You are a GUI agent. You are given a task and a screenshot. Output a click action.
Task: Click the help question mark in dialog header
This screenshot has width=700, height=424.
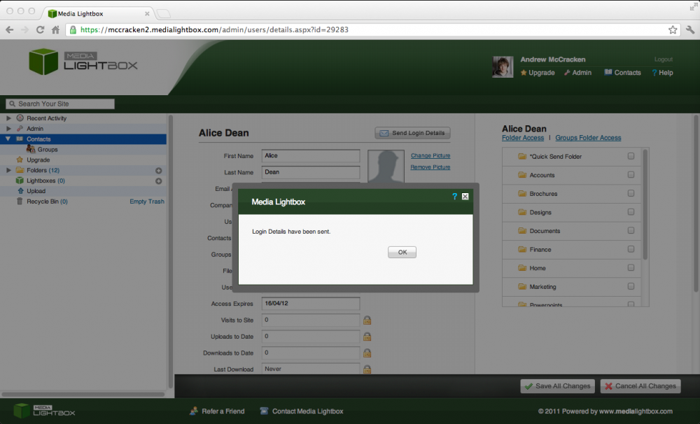[454, 197]
